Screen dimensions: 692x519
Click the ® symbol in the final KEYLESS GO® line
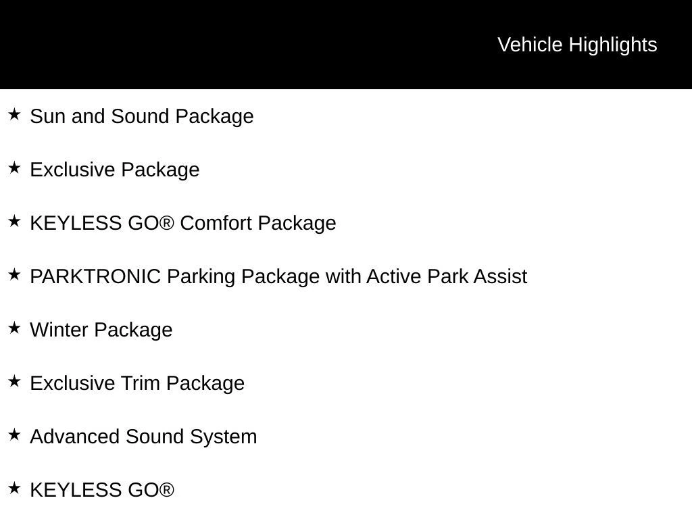tap(168, 490)
